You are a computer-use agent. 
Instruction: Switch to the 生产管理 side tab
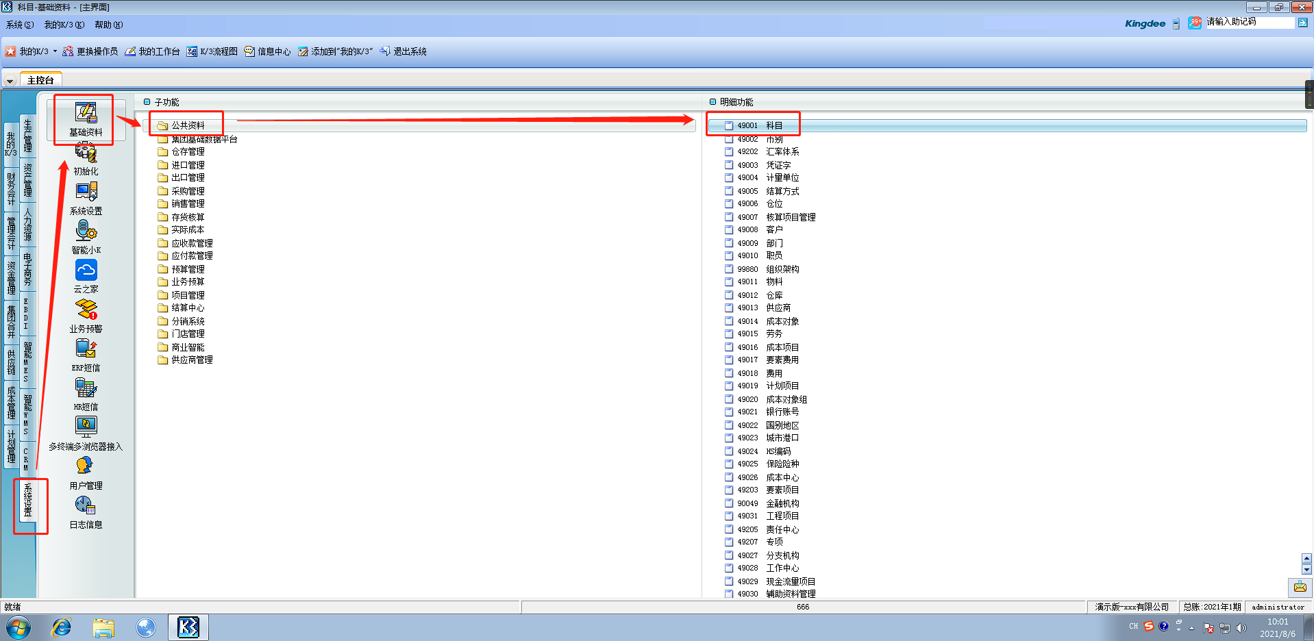tap(27, 135)
